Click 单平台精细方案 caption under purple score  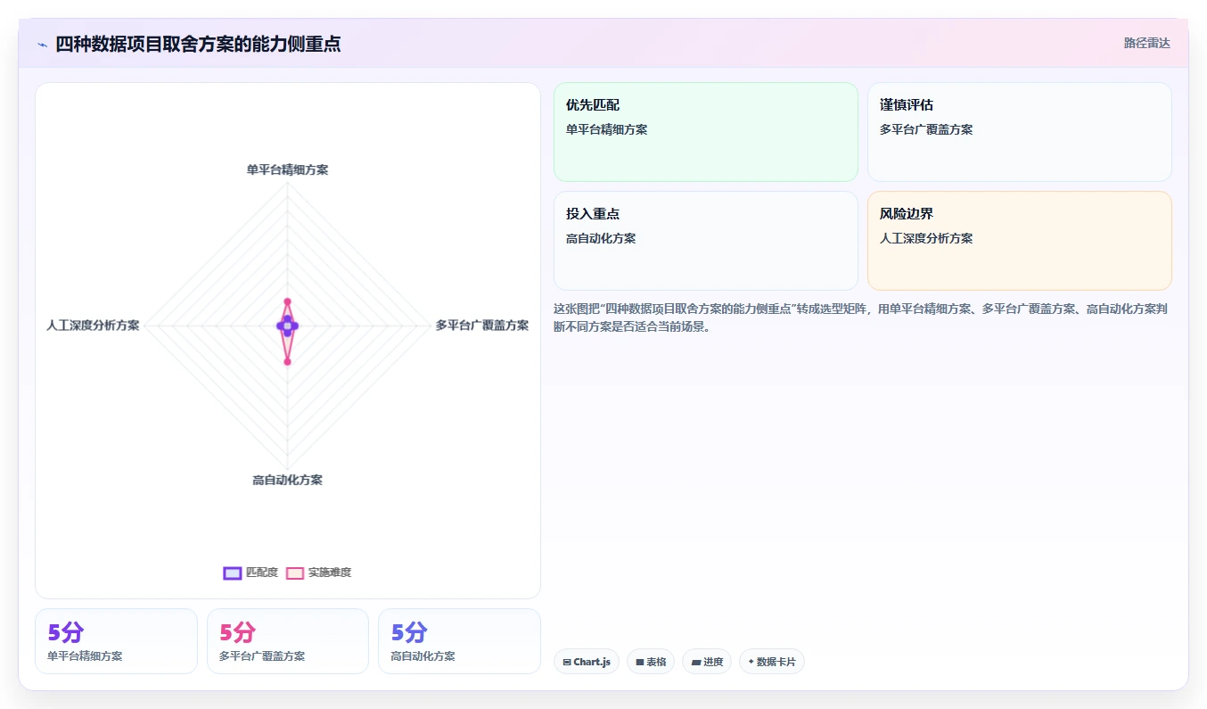(85, 656)
